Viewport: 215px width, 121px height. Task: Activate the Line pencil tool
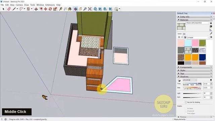(x=14, y=9)
